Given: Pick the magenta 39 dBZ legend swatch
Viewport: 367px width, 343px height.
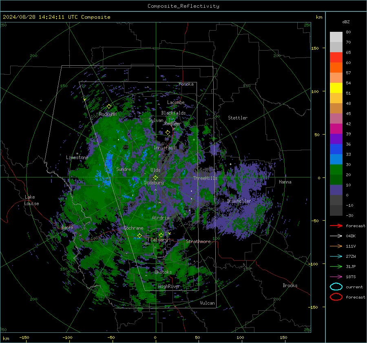Looking at the screenshot, I should pos(336,128).
